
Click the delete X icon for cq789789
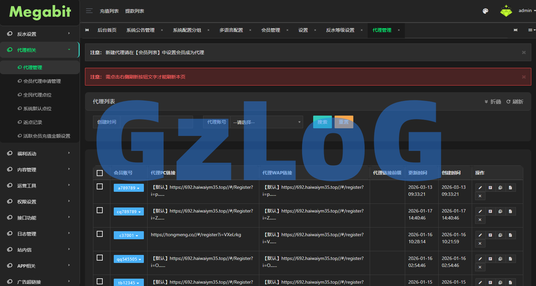480,220
